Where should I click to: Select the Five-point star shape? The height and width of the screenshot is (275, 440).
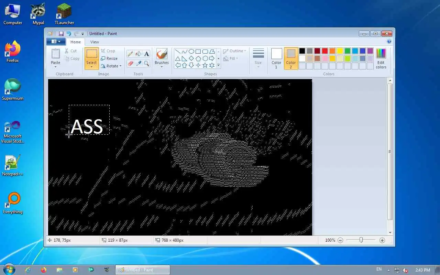click(x=205, y=65)
